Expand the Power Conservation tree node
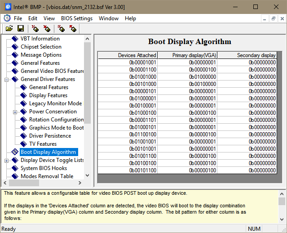This screenshot has width=287, height=233. click(x=15, y=112)
